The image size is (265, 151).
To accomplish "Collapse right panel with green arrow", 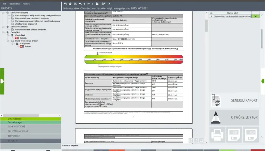I will (x=263, y=81).
